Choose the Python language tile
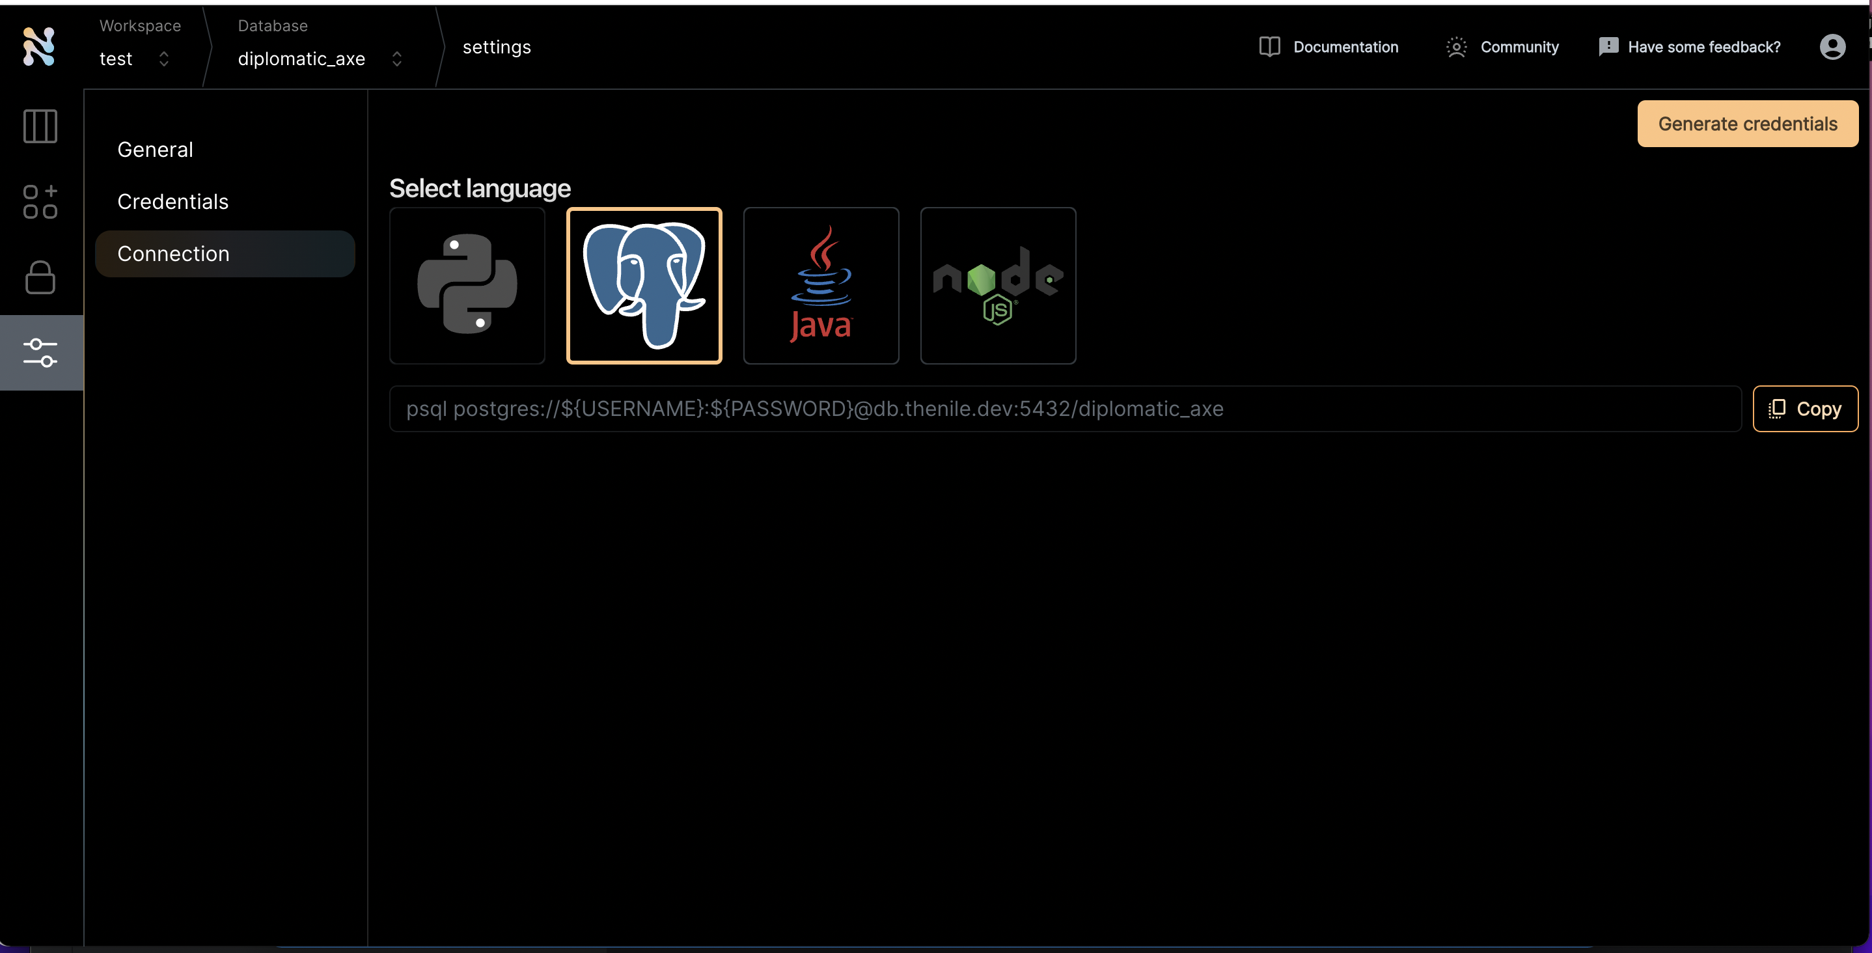 tap(467, 285)
